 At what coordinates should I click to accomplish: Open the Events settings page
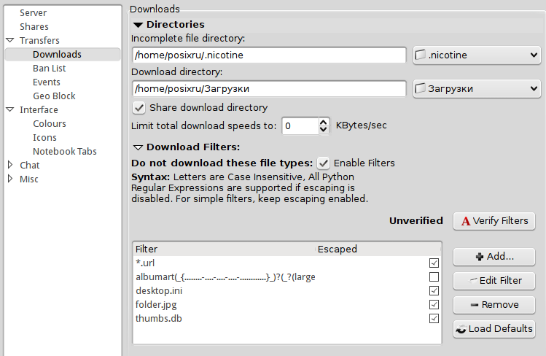(x=47, y=82)
